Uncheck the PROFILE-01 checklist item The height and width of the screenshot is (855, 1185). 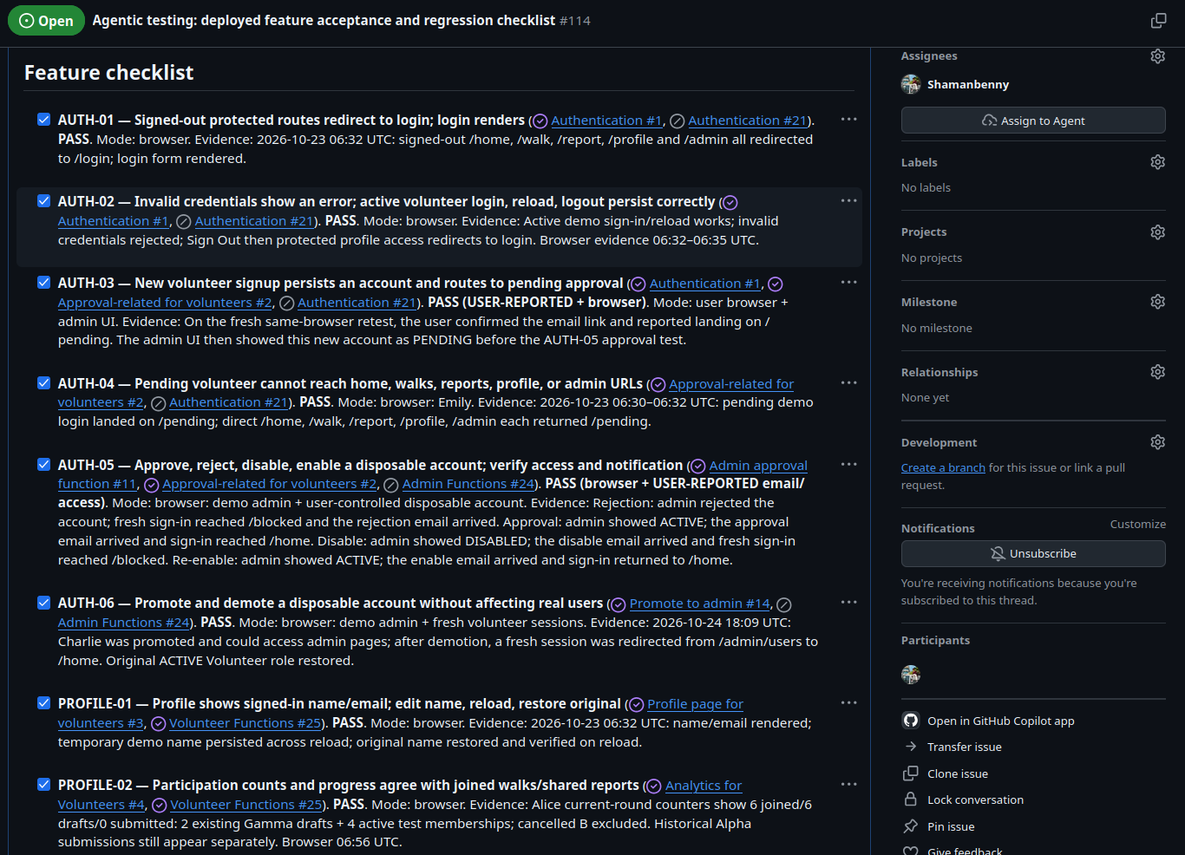coord(44,703)
